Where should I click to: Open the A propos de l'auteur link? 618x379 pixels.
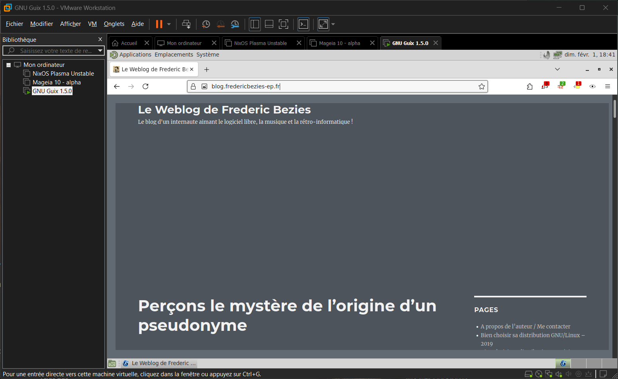[x=525, y=326]
